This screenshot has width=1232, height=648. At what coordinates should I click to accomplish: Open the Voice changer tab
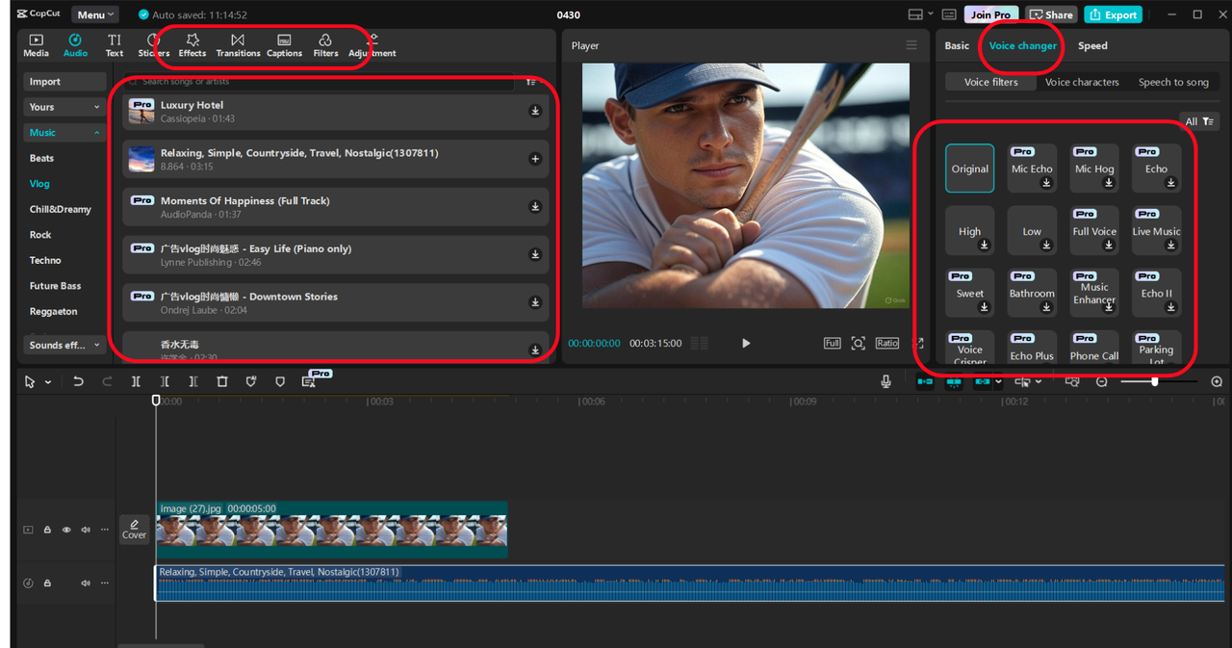1022,45
